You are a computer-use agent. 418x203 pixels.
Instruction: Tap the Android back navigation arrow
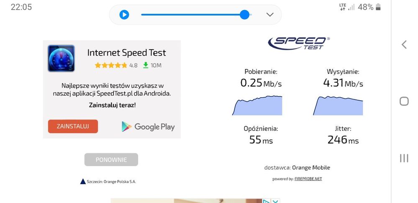pos(404,45)
